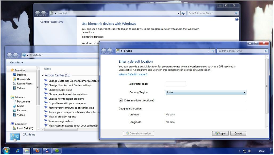274x155 pixels.
Task: Go forward in GodMode window
Action: pyautogui.click(x=15, y=55)
